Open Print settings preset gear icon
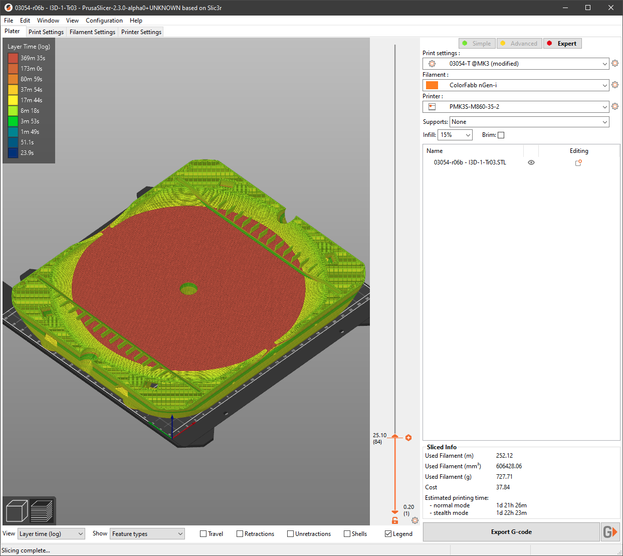The width and height of the screenshot is (623, 556). pyautogui.click(x=615, y=64)
